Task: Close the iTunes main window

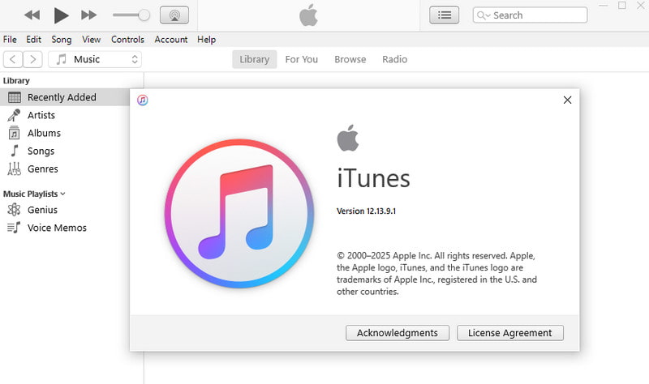Action: click(x=641, y=6)
